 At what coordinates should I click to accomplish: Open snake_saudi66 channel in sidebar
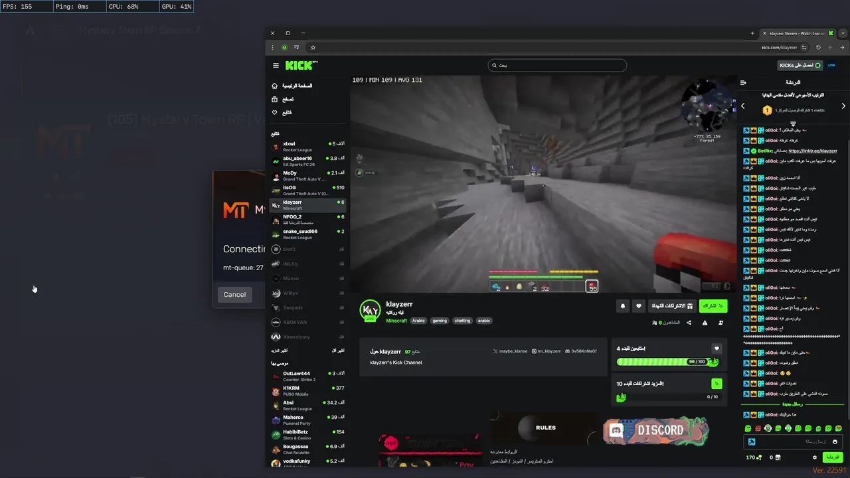coord(308,234)
